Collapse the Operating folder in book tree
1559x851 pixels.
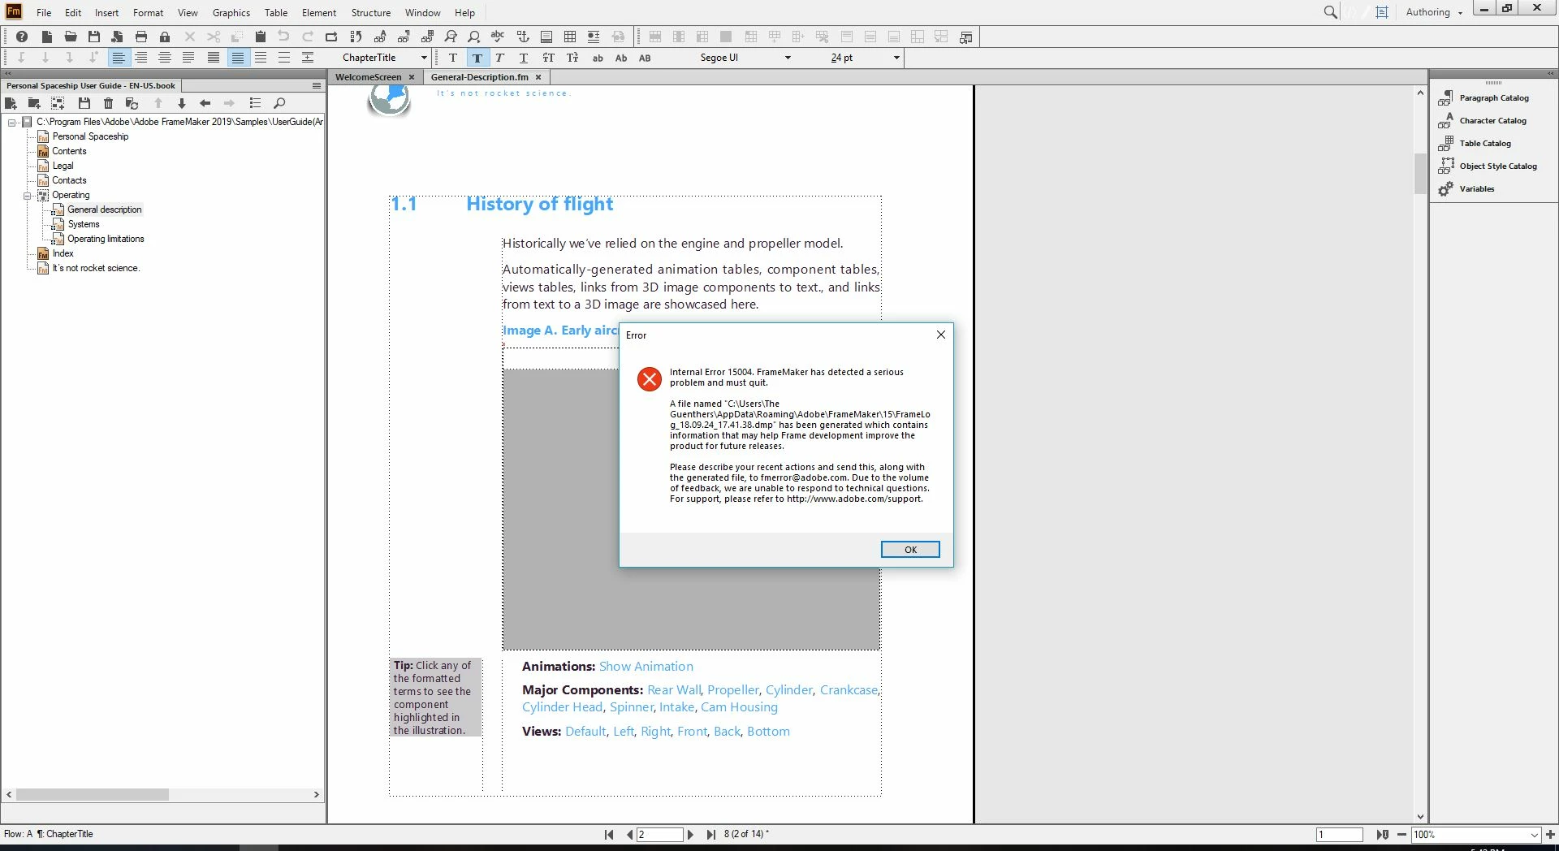click(27, 196)
